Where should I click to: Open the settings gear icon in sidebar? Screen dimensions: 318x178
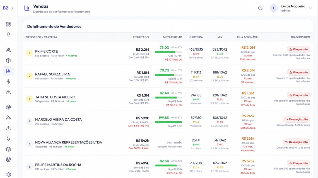9,174
